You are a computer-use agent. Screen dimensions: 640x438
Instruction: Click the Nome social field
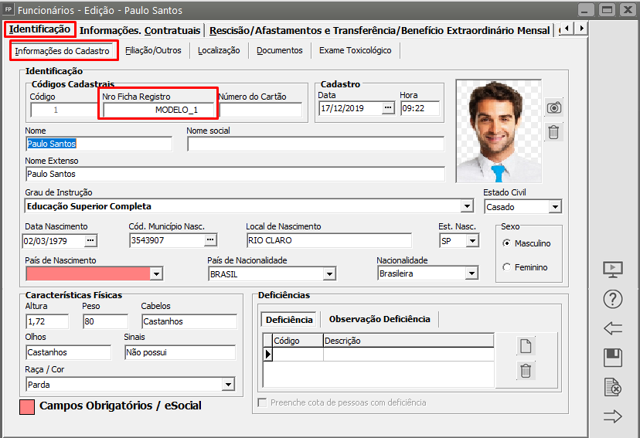(x=315, y=144)
